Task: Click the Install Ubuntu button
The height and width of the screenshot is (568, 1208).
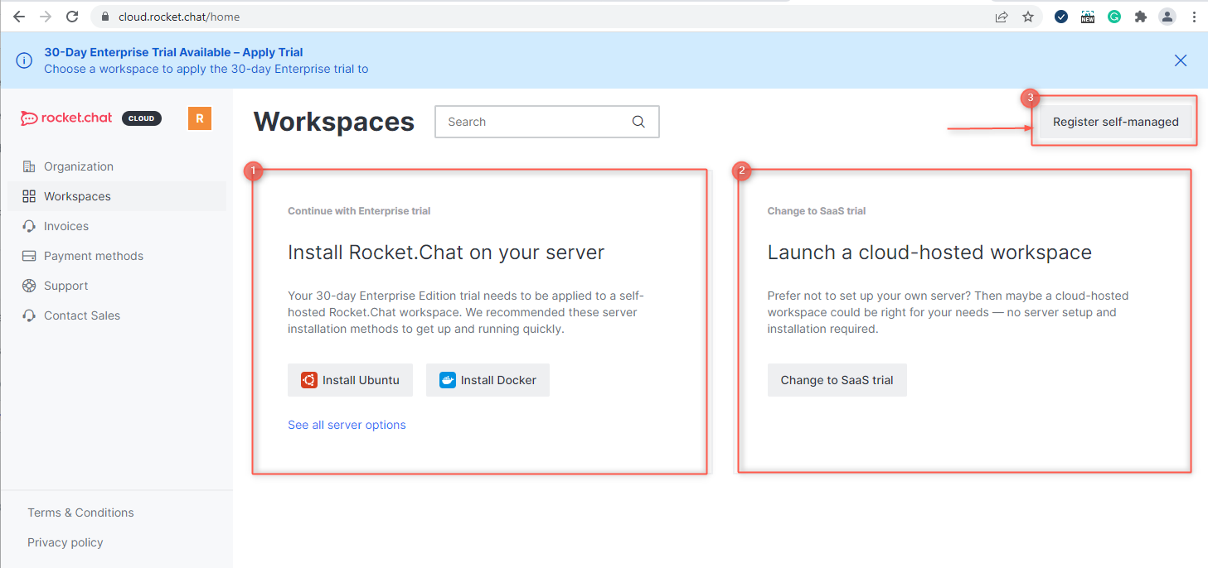Action: [350, 380]
